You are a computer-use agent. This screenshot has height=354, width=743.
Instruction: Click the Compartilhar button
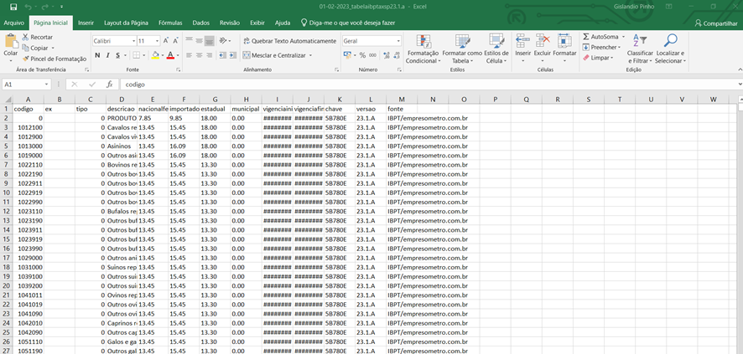715,23
